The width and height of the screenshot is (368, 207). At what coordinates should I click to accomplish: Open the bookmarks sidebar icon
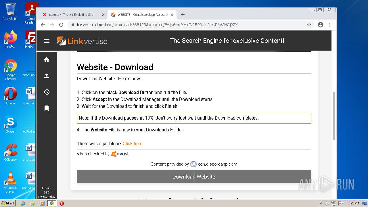pyautogui.click(x=47, y=108)
